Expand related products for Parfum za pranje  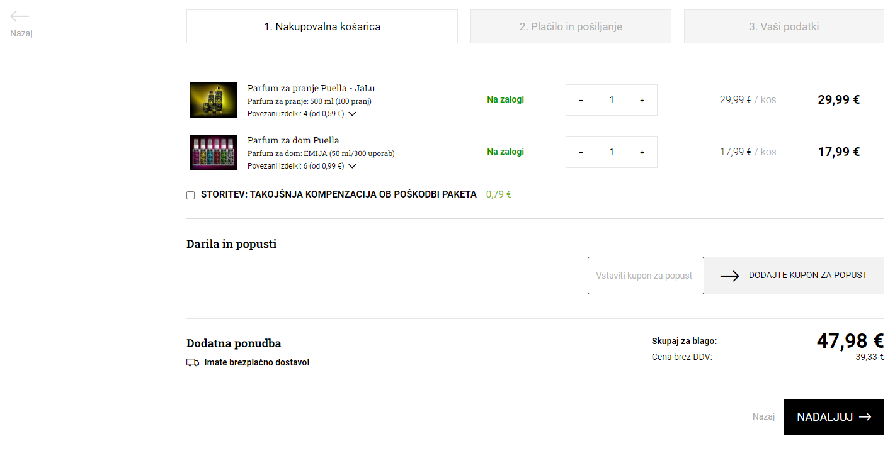click(352, 114)
